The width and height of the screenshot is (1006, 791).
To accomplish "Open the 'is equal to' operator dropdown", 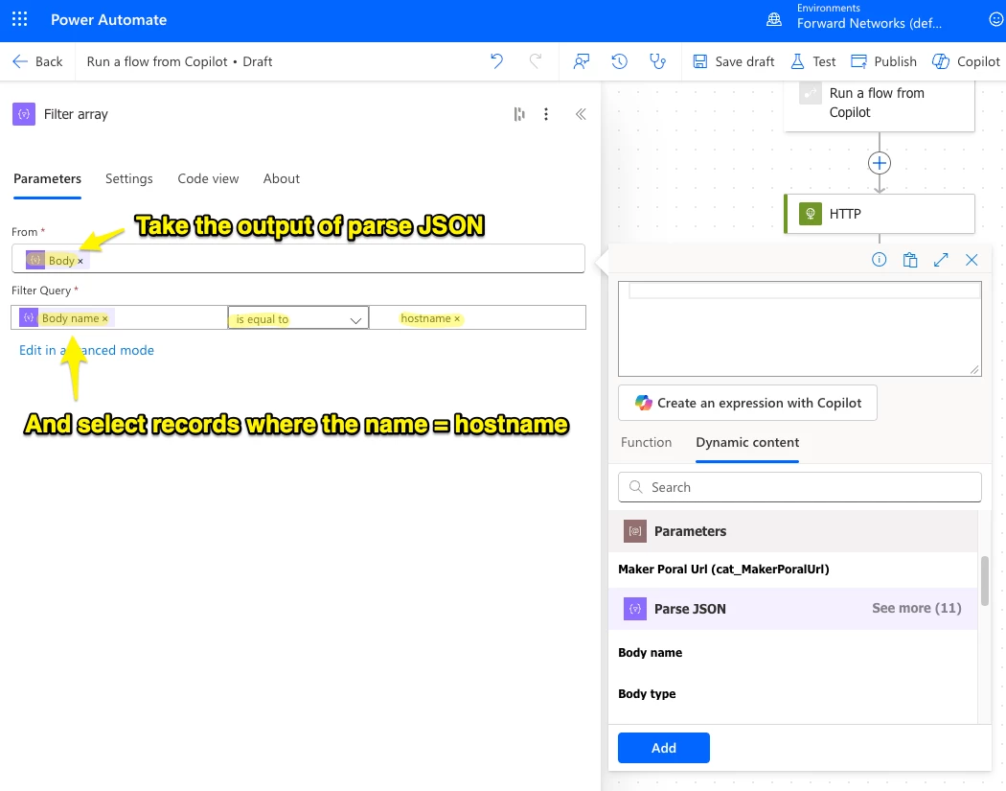I will tap(298, 318).
